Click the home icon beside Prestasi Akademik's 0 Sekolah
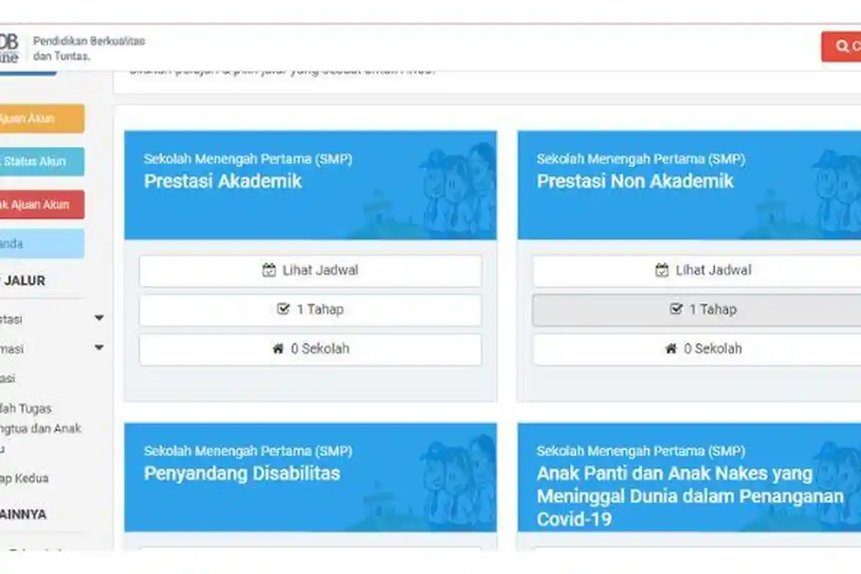This screenshot has width=861, height=574. [277, 349]
